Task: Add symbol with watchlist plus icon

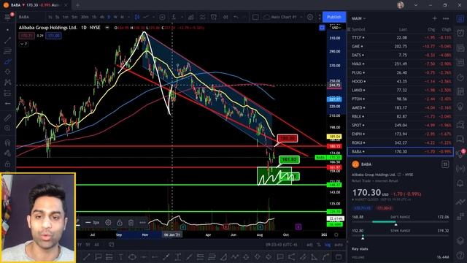Action: point(435,18)
